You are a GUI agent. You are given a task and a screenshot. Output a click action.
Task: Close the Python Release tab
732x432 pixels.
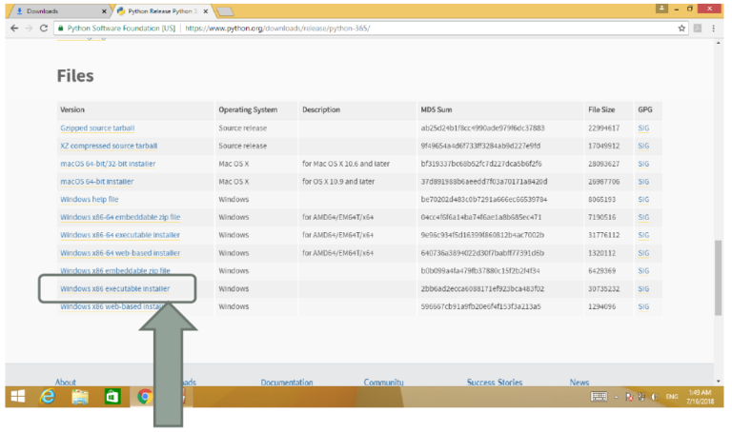pos(203,10)
